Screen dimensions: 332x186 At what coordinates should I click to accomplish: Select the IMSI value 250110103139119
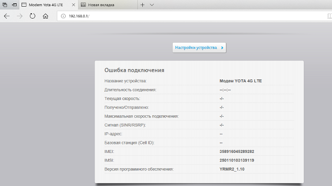coord(237,160)
